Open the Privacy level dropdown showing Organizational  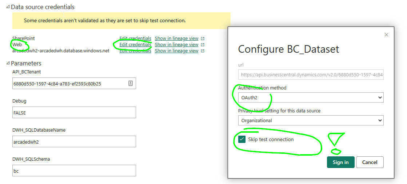pos(311,120)
